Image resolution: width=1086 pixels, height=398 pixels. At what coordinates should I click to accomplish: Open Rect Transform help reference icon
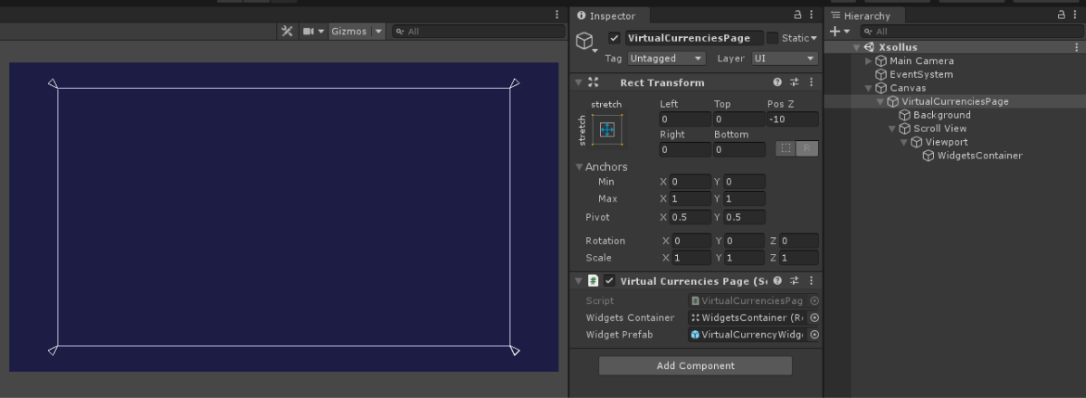click(x=777, y=82)
